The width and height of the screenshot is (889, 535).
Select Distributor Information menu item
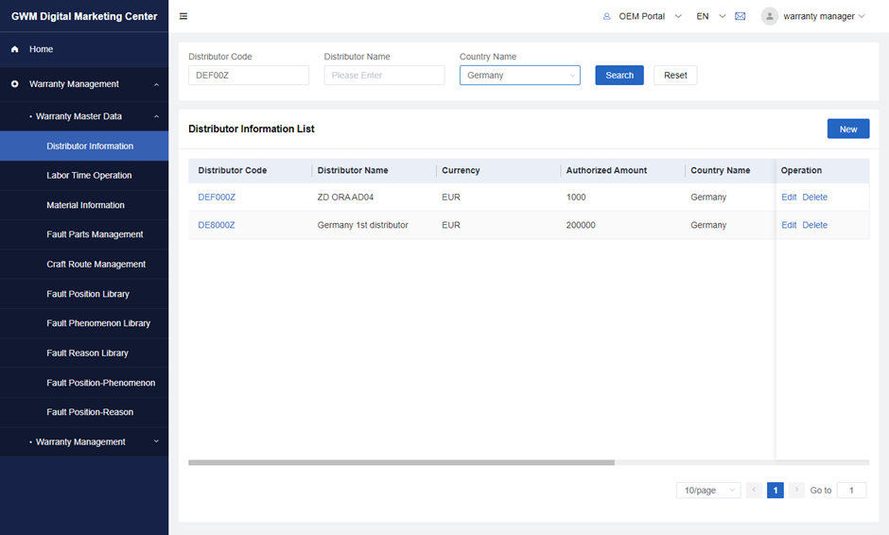84,147
